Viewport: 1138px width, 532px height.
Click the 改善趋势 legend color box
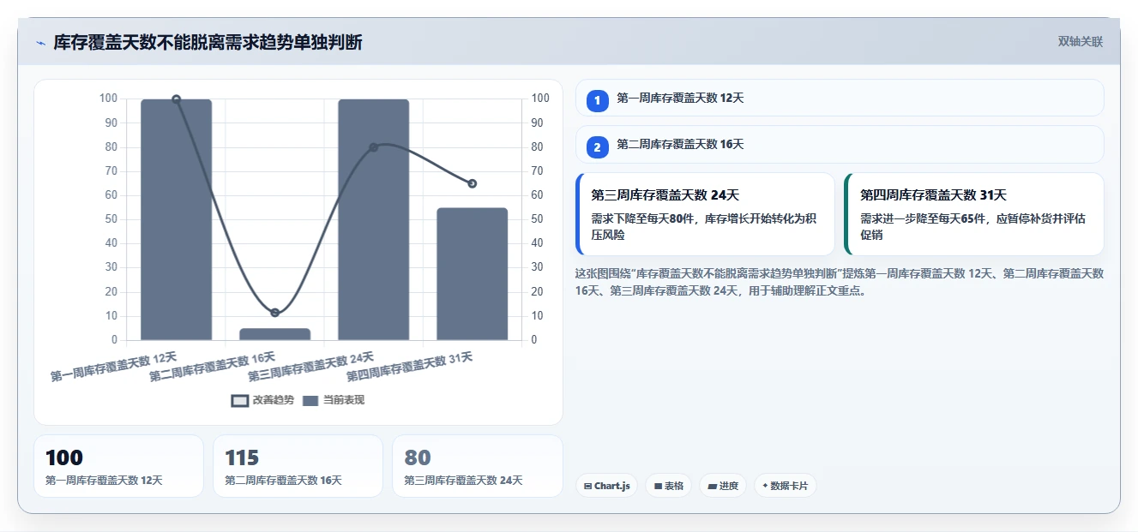240,401
